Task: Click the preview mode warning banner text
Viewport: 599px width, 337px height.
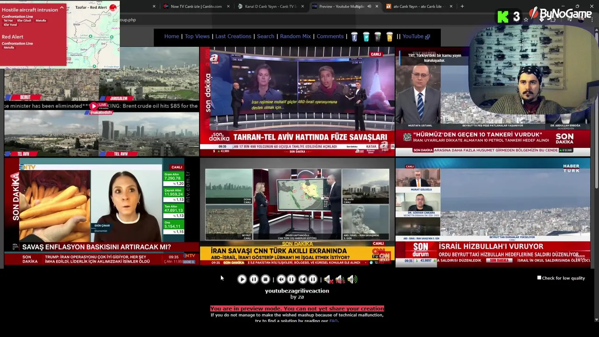Action: 297,309
